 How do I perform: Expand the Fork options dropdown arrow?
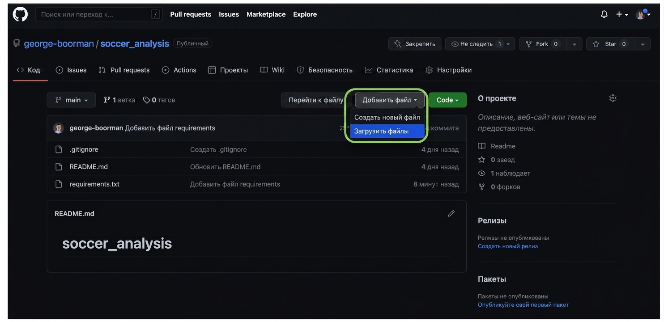[574, 44]
